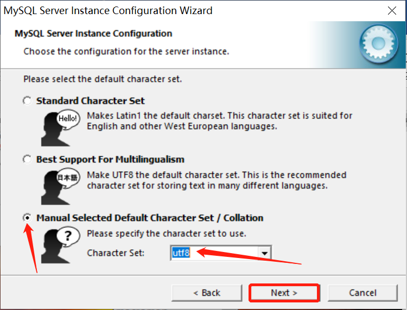Select Standard Character Set radio button
The width and height of the screenshot is (407, 310).
[x=27, y=101]
